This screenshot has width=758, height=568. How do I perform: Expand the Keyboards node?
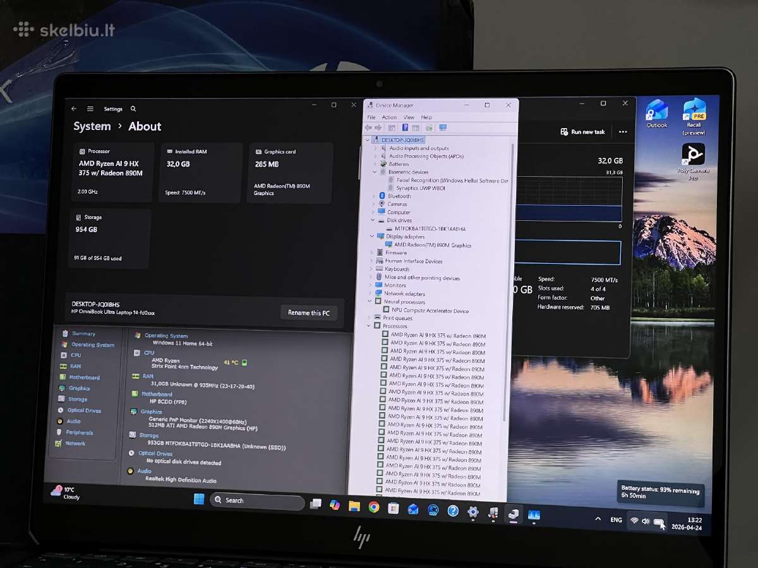coord(371,269)
